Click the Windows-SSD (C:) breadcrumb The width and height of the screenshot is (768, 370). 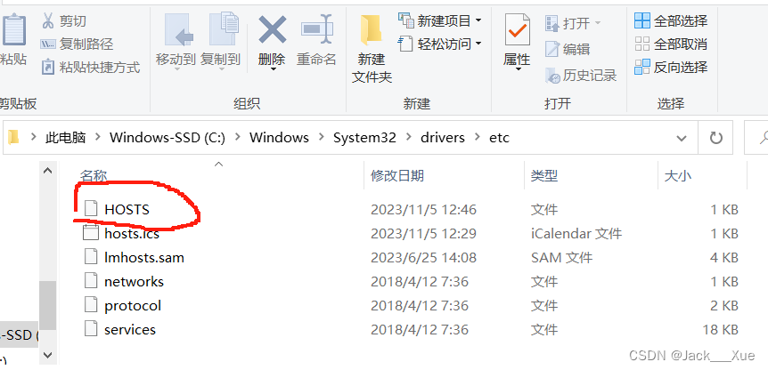click(167, 138)
